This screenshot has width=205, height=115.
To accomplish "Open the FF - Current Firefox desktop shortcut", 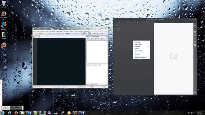I will 4,15.
